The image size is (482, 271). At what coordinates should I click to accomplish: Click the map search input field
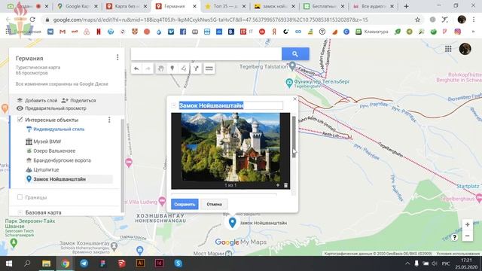pos(206,53)
